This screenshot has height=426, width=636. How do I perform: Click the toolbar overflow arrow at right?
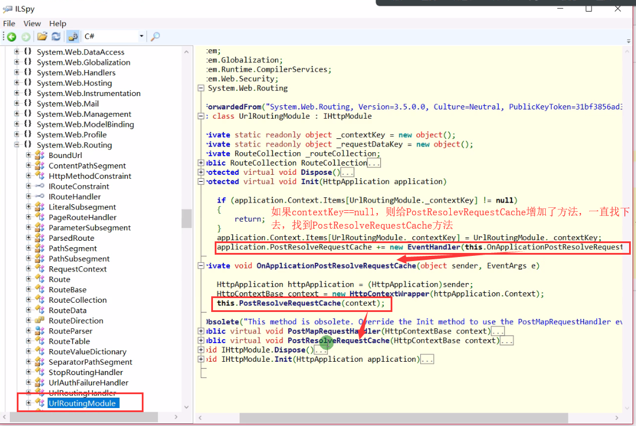tap(628, 41)
